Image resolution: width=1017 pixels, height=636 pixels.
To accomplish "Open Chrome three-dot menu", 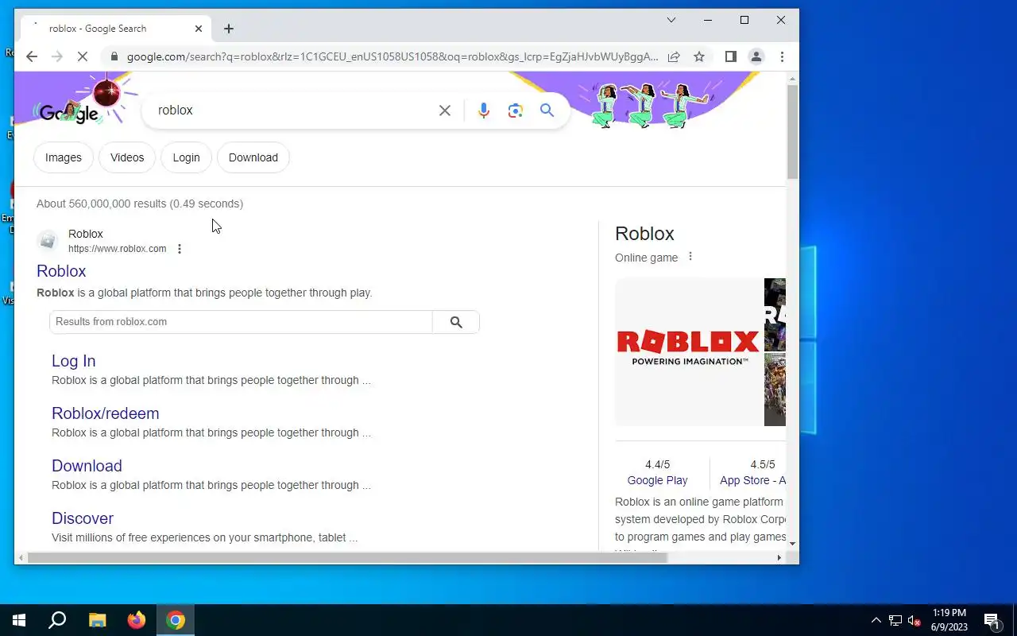I will [x=782, y=56].
